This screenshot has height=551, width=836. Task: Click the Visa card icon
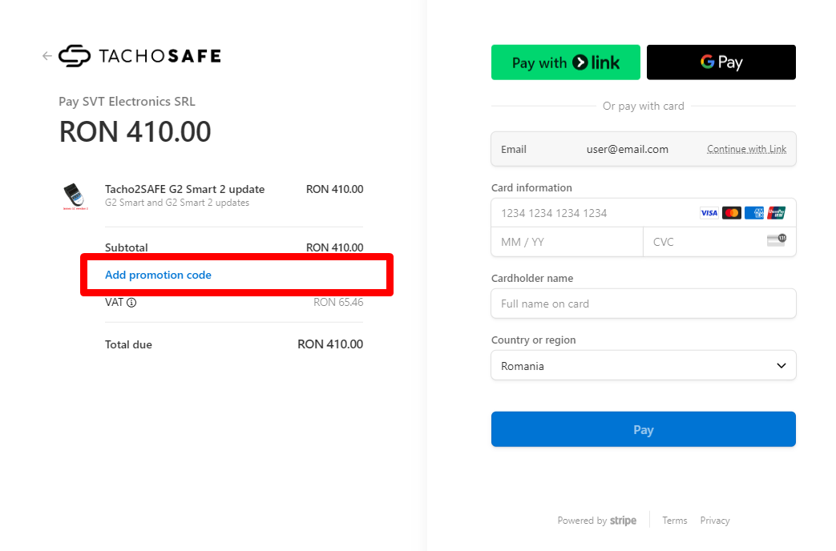click(x=709, y=213)
